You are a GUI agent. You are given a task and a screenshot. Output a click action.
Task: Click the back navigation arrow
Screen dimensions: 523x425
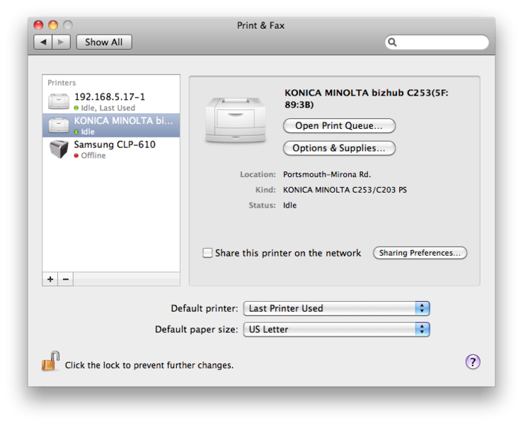(x=42, y=42)
